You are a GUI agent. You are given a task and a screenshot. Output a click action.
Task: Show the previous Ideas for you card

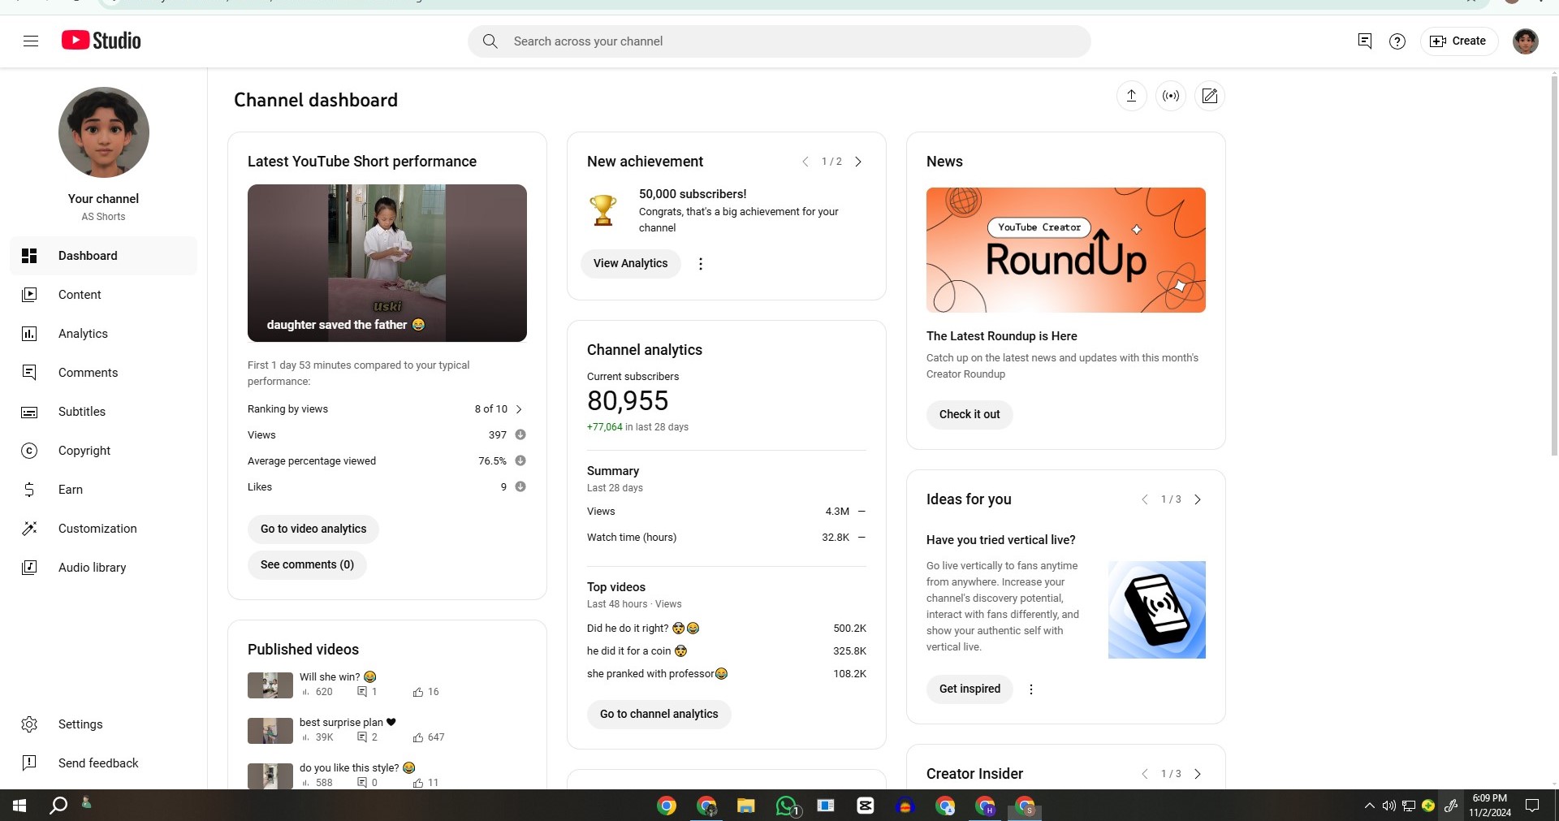pyautogui.click(x=1145, y=499)
